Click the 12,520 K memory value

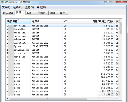click(108, 46)
